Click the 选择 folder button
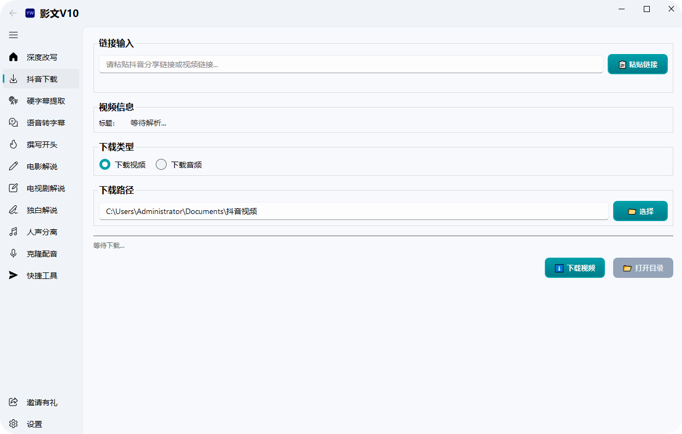682x434 pixels. tap(640, 211)
